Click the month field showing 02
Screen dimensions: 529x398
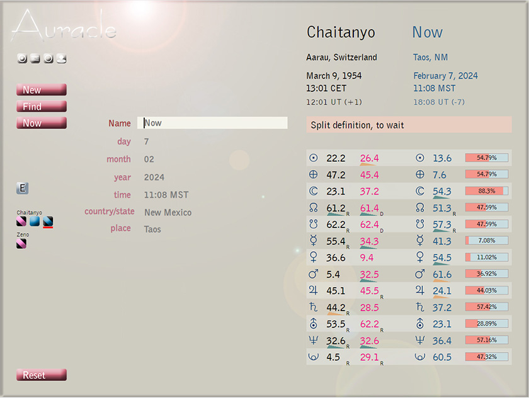tap(149, 159)
